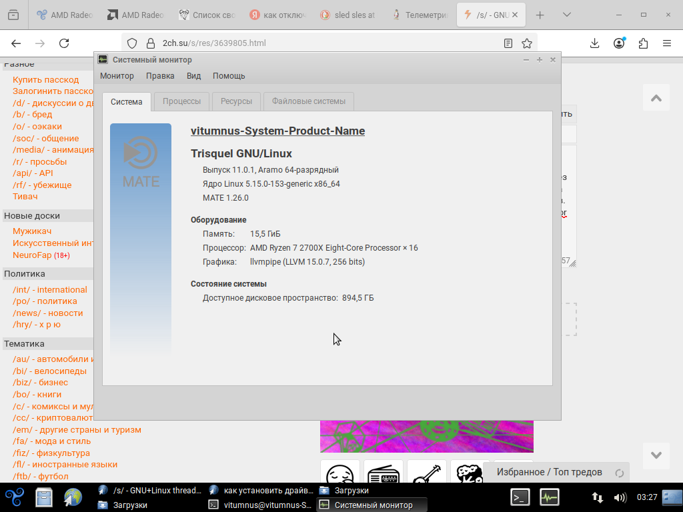
Task: Go back in browser history
Action: [16, 43]
